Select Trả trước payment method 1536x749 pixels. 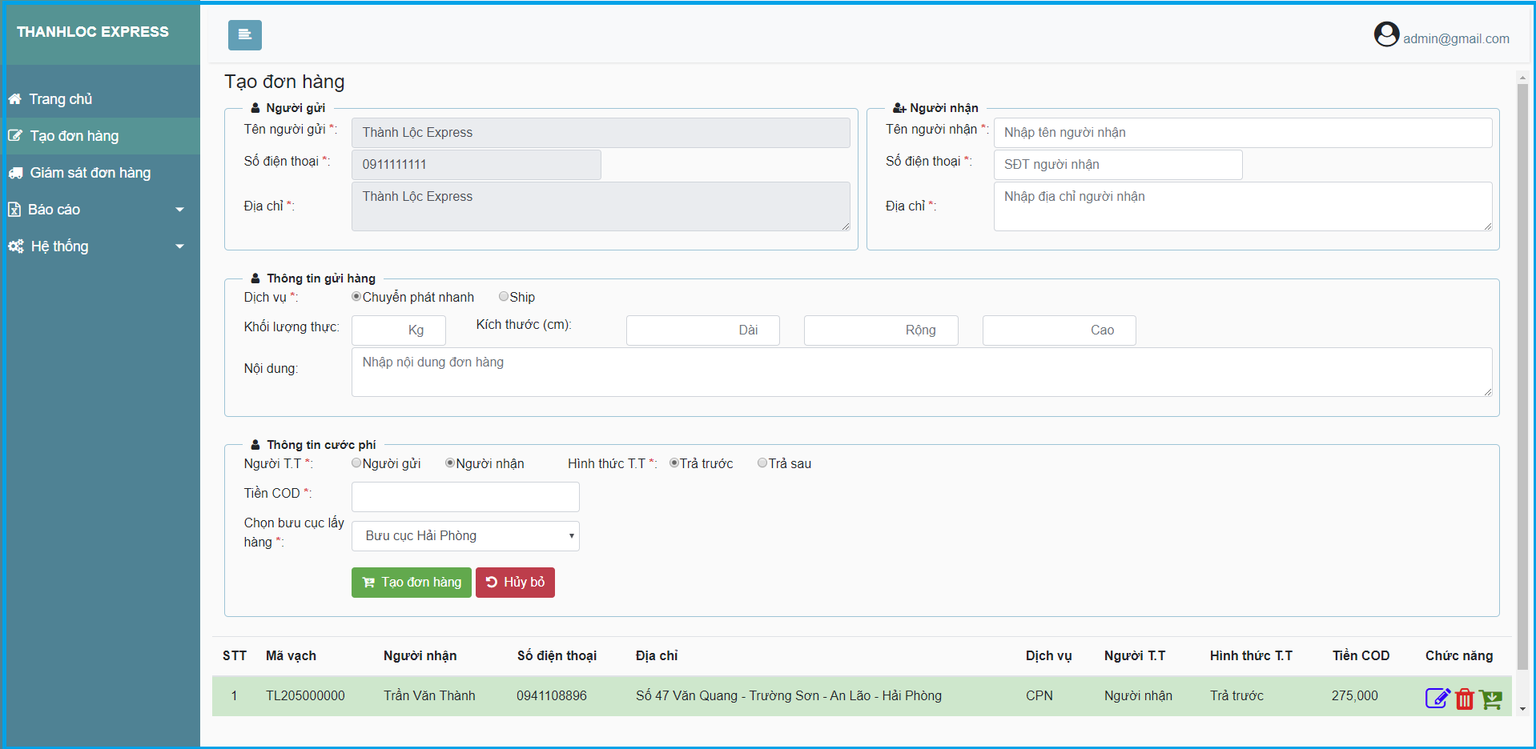[674, 463]
